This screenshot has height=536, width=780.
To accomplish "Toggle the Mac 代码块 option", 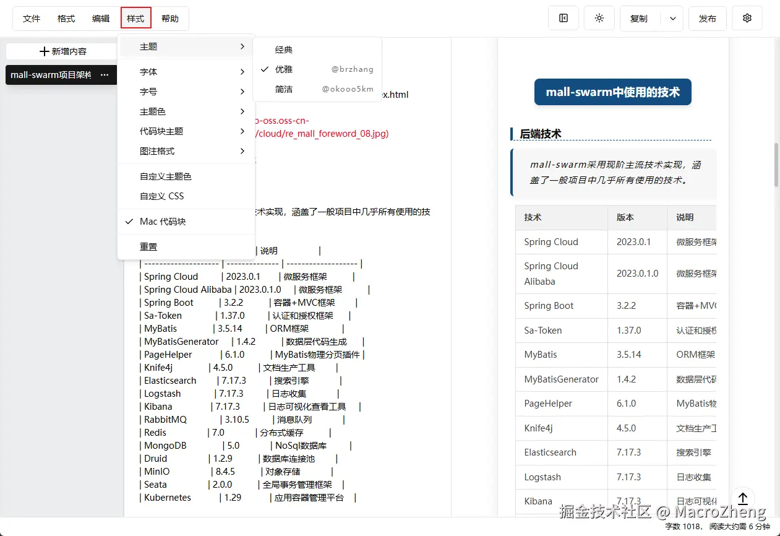I will [x=186, y=222].
